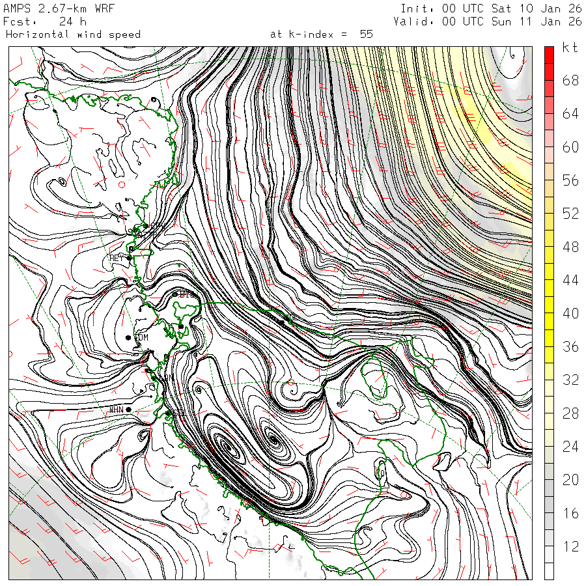Screen dimensions: 586x586
Task: Click the 56 value on the wind scale
Action: coord(570,180)
